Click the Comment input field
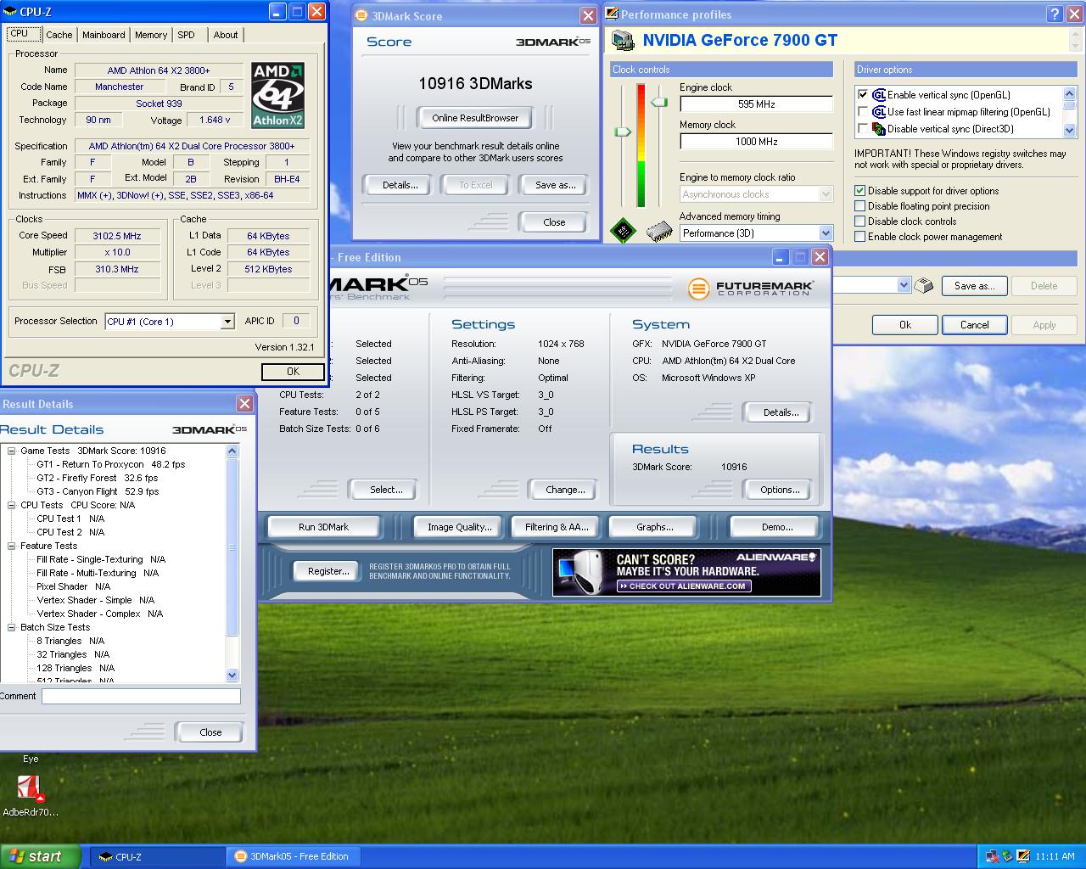 point(141,696)
